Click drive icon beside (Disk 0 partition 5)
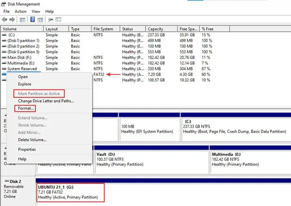 tap(4, 52)
